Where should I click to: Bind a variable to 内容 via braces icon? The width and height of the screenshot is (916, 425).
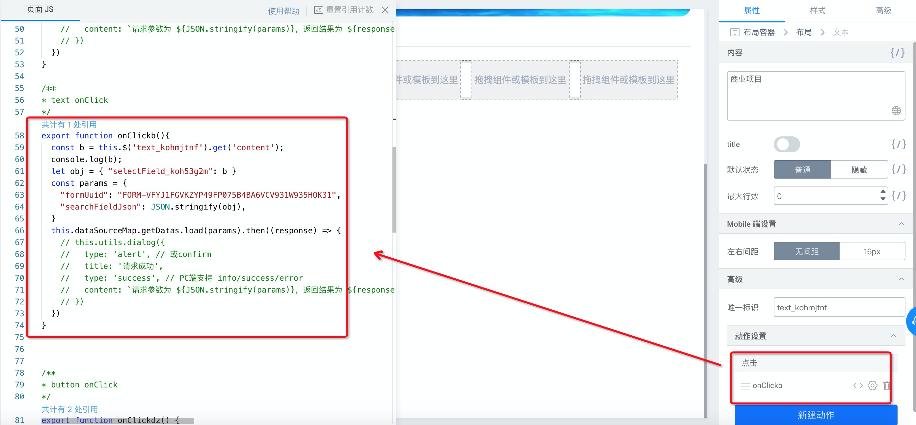coord(897,53)
